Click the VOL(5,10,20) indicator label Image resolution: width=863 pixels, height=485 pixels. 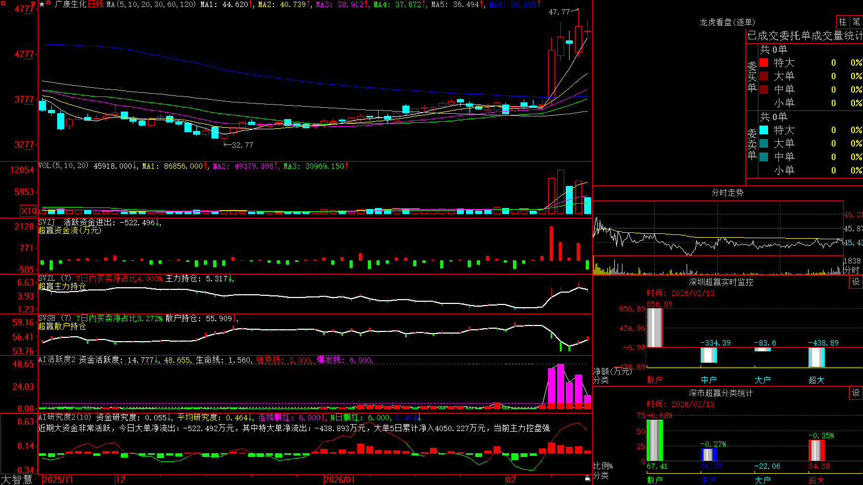(63, 166)
